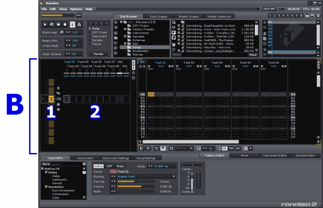Open the Options menu
This screenshot has width=323, height=208.
(x=76, y=9)
